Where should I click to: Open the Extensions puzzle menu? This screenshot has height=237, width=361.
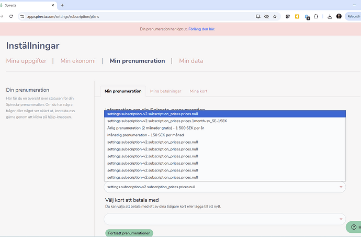pos(316,16)
